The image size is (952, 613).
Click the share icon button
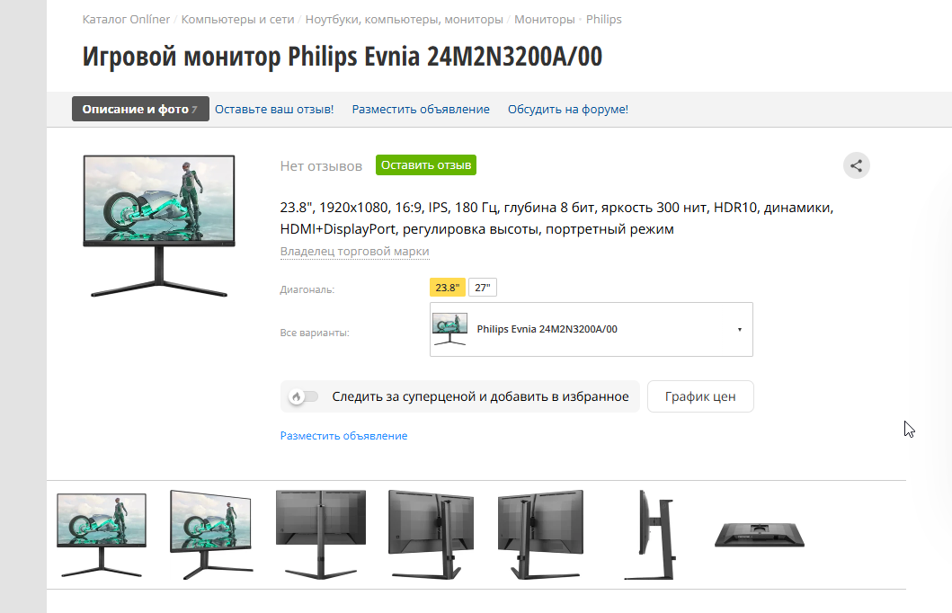[856, 165]
